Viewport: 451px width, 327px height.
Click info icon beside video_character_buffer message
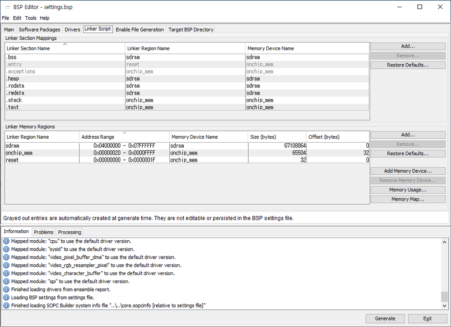pos(6,273)
